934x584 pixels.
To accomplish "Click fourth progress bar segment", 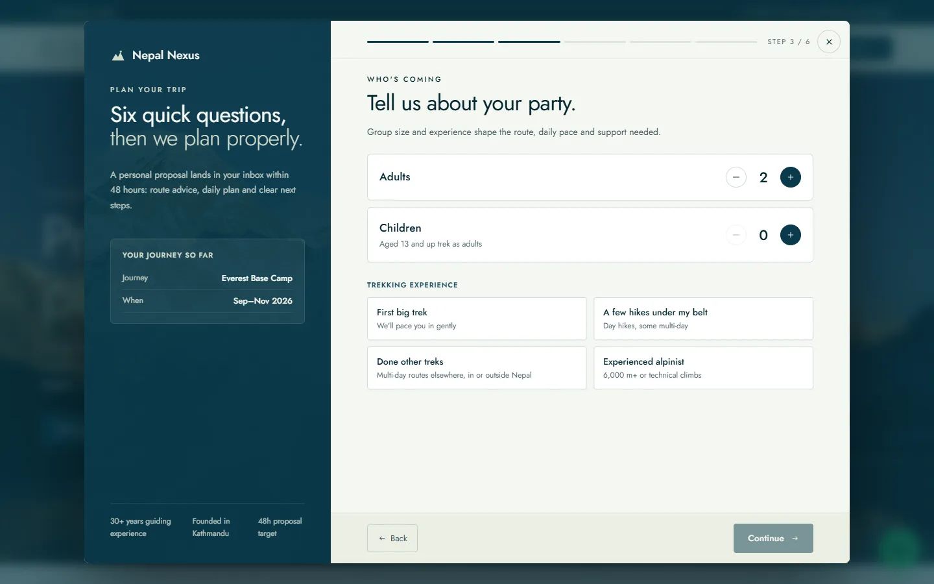I will click(x=595, y=42).
